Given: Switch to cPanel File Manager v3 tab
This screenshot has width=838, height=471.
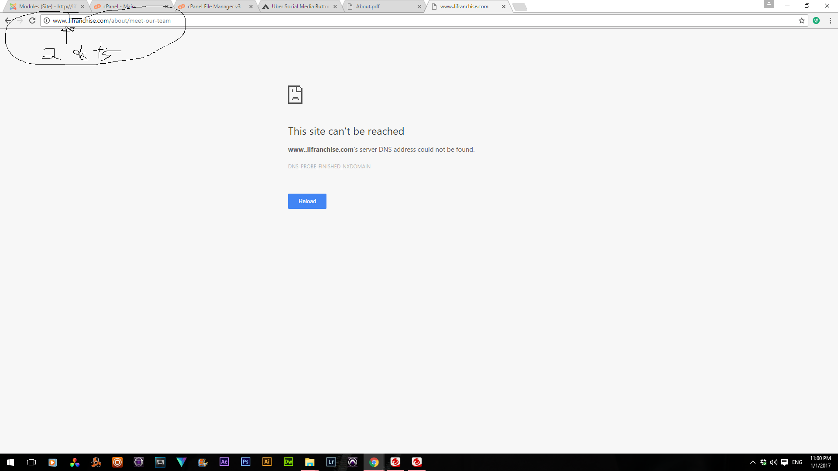Looking at the screenshot, I should (214, 7).
